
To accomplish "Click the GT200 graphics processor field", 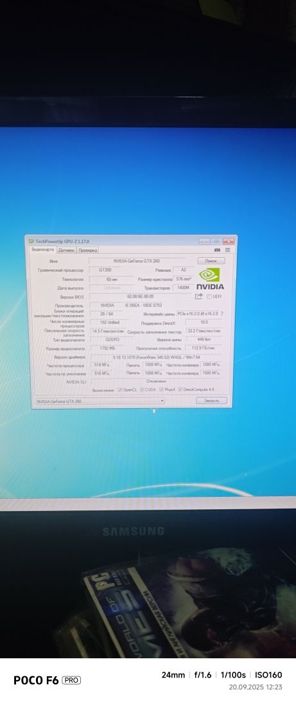I will point(107,270).
